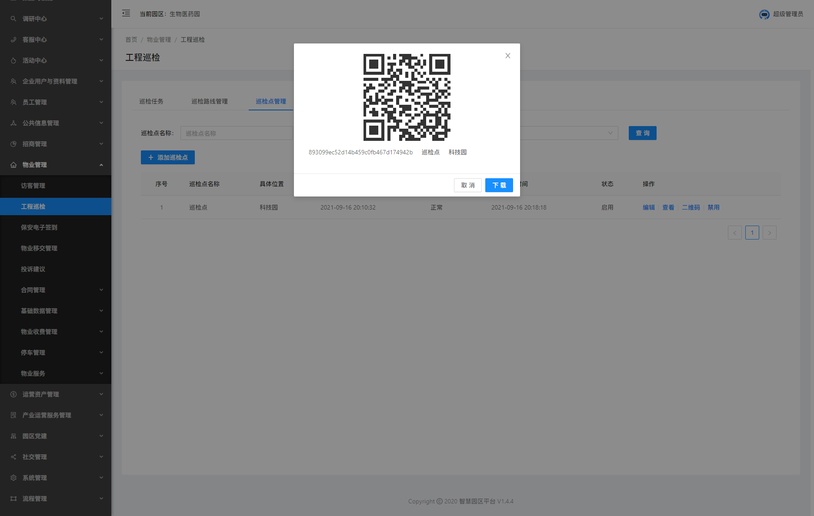
Task: Click the 客服中心 phone icon
Action: 13,40
